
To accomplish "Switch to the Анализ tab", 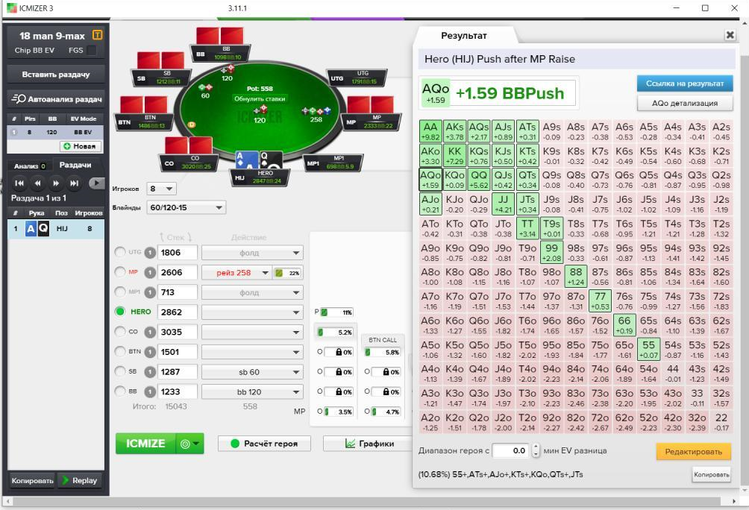I will [30, 166].
